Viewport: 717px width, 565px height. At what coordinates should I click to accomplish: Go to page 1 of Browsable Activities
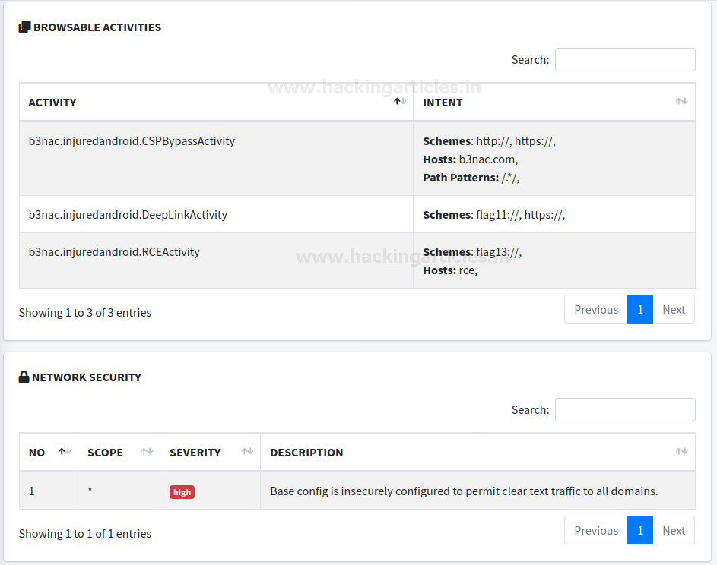click(640, 309)
